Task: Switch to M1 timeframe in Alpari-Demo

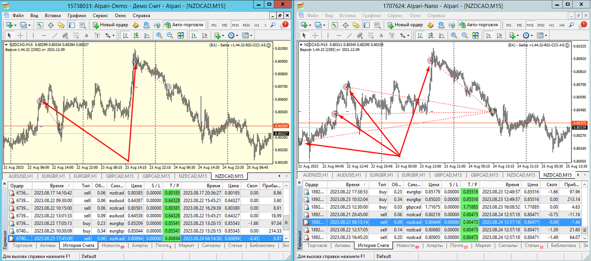Action: coord(214,25)
